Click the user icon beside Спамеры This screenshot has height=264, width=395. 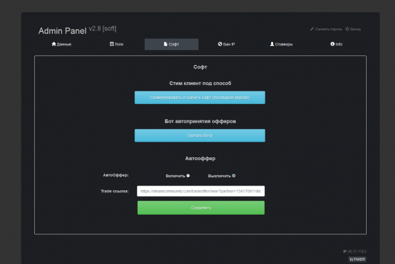(x=272, y=44)
